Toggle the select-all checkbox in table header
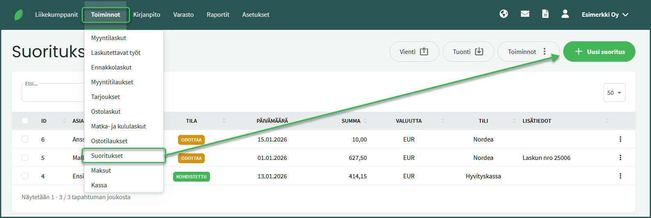 tap(25, 121)
